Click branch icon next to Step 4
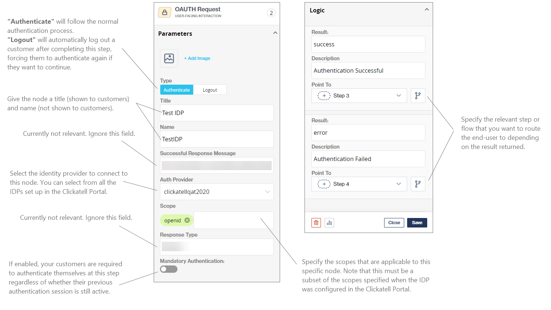Screen dimensions: 551x310 click(418, 184)
